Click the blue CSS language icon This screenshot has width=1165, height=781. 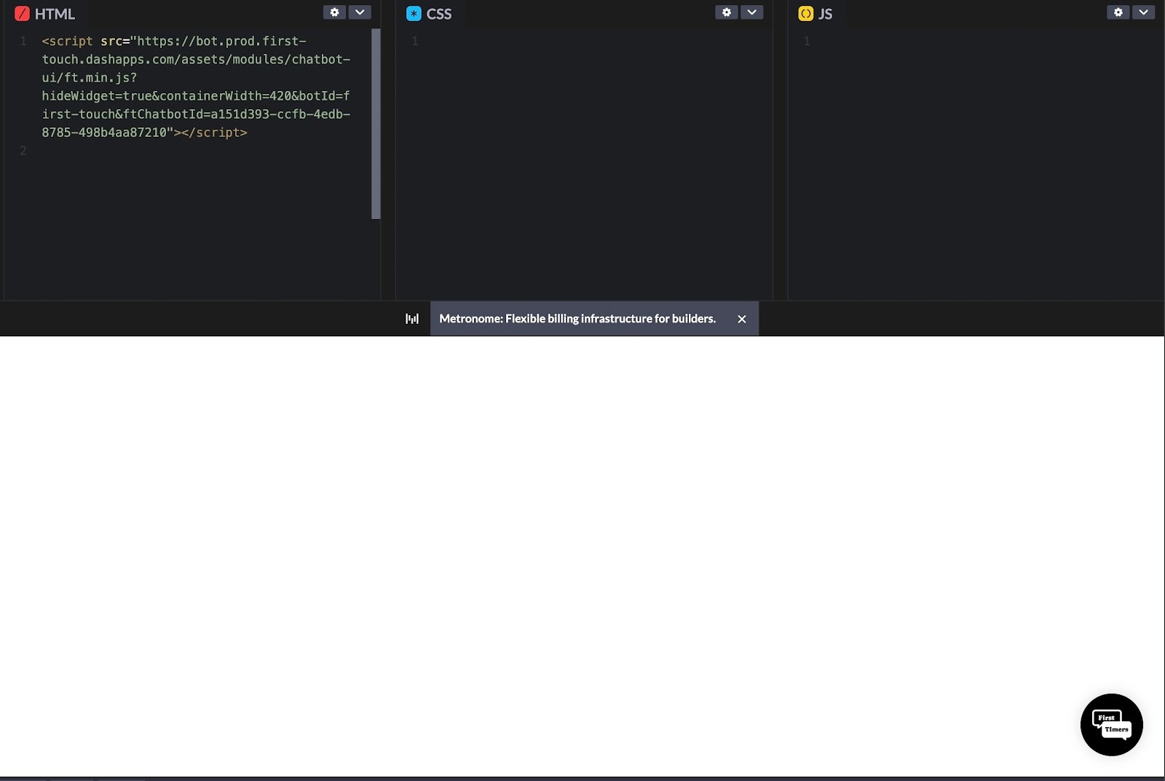pos(414,14)
